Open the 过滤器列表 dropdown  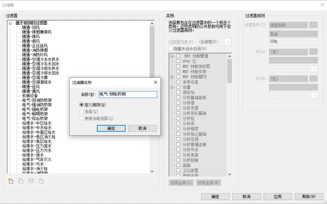pos(215,42)
